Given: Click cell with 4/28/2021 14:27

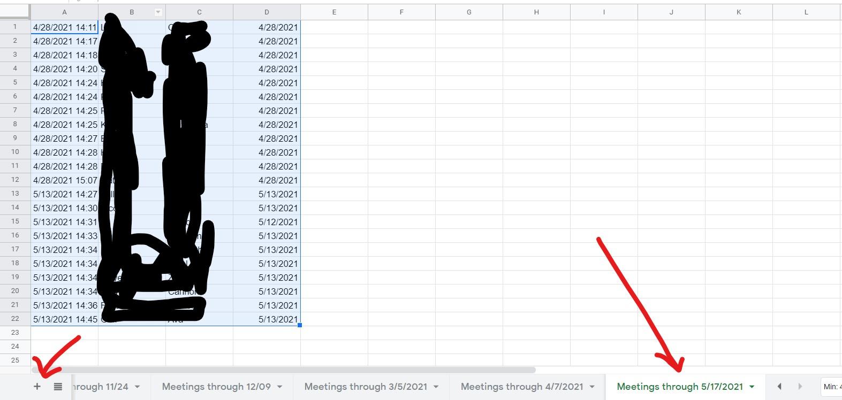Looking at the screenshot, I should [x=65, y=139].
